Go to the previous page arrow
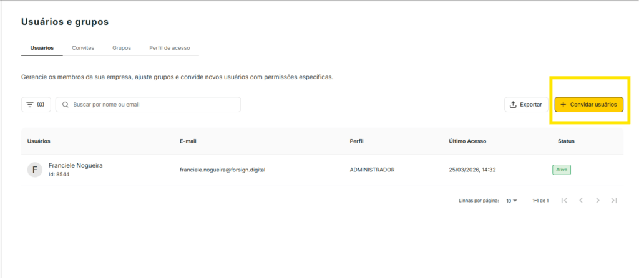 point(581,201)
